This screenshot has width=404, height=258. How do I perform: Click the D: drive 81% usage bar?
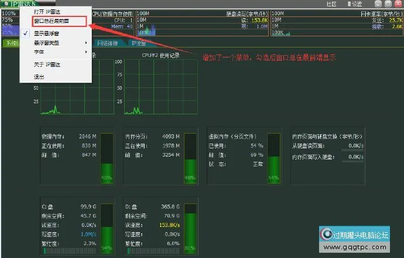click(189, 228)
